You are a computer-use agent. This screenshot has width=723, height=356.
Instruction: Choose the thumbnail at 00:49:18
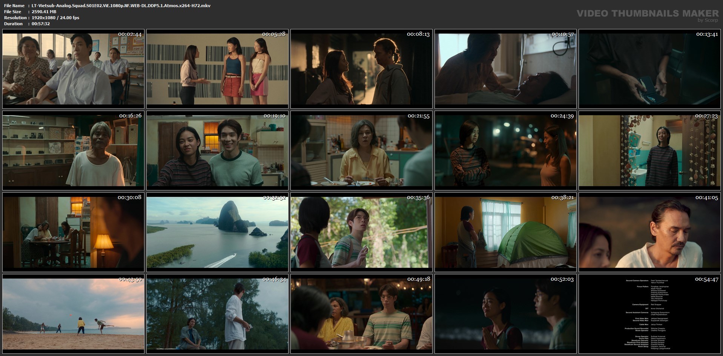[x=361, y=314]
